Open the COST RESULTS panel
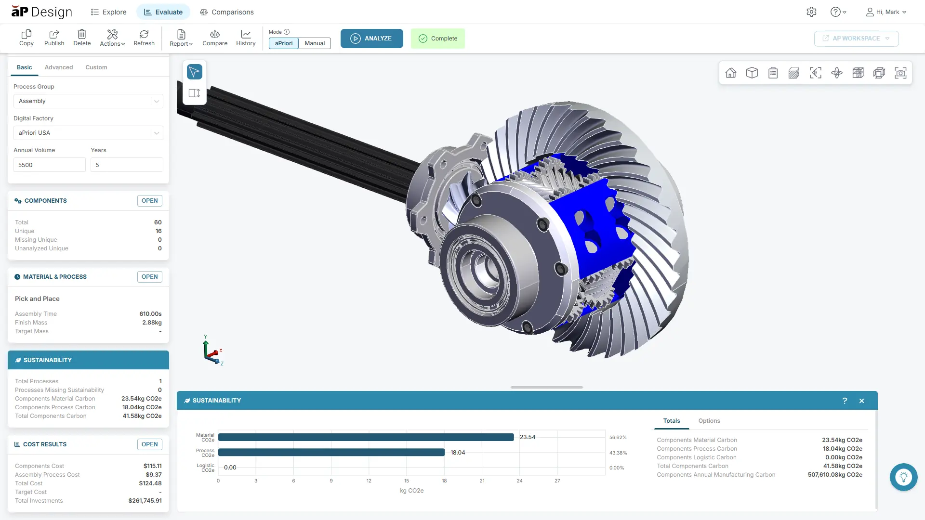 pyautogui.click(x=149, y=444)
